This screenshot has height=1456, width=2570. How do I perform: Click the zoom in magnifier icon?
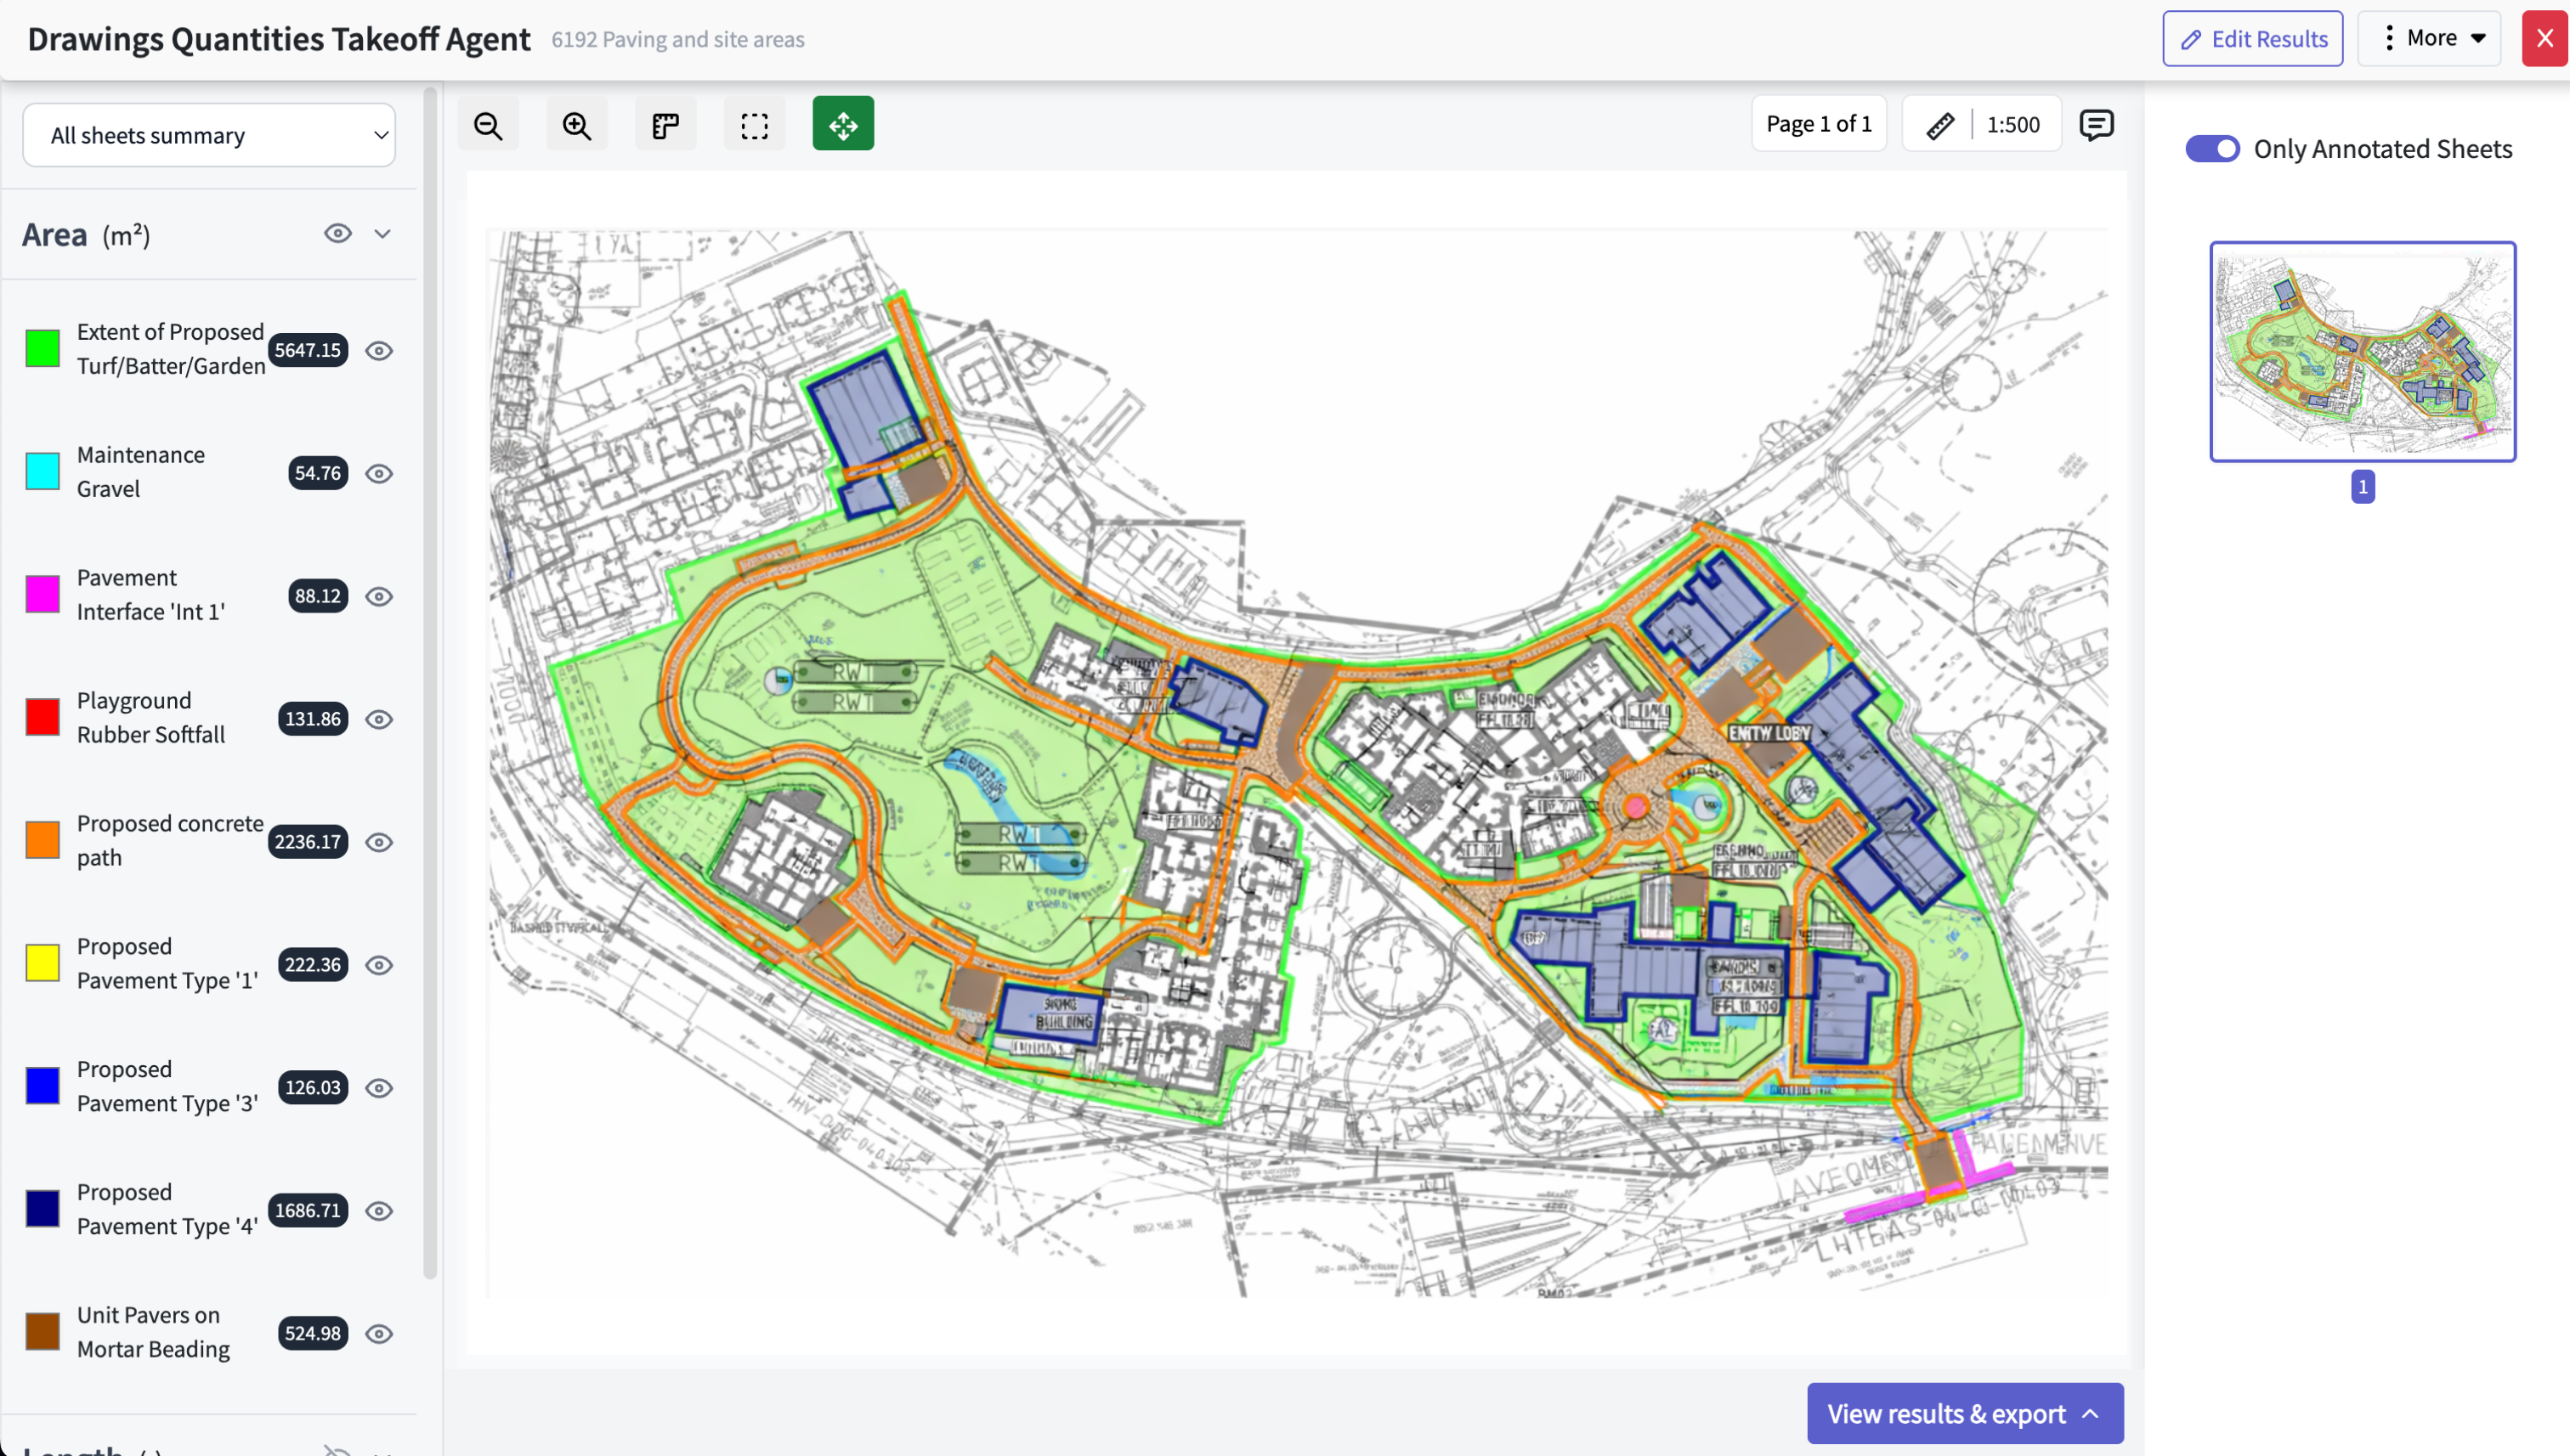pos(576,125)
